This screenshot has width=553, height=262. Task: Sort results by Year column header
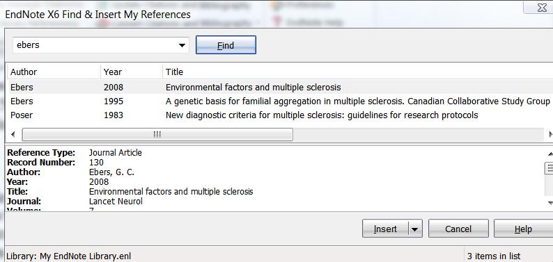coord(132,72)
